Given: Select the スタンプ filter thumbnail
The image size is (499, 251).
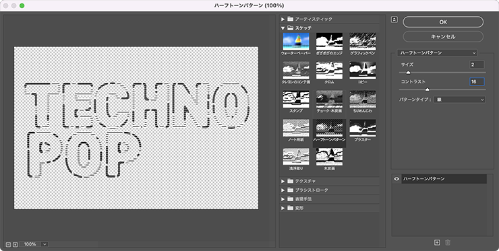Looking at the screenshot, I should pos(296,99).
